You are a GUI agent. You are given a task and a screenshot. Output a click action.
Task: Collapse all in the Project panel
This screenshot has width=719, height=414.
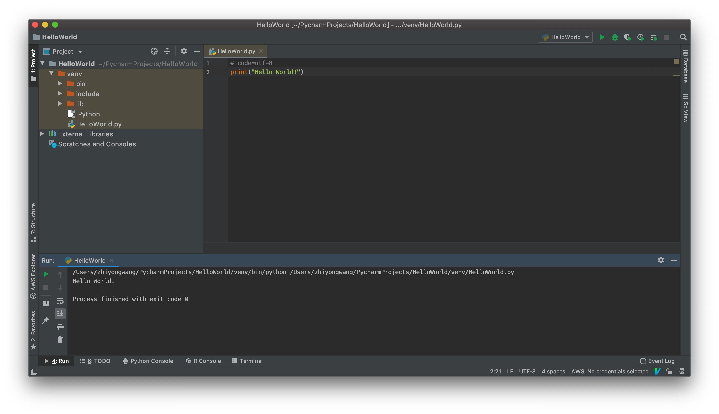[167, 51]
